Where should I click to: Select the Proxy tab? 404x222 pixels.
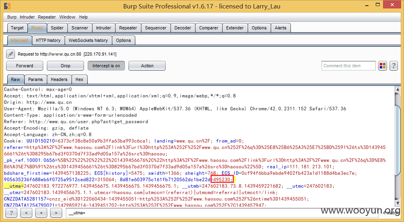[x=37, y=28]
